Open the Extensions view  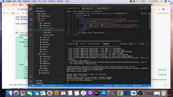coord(31,29)
